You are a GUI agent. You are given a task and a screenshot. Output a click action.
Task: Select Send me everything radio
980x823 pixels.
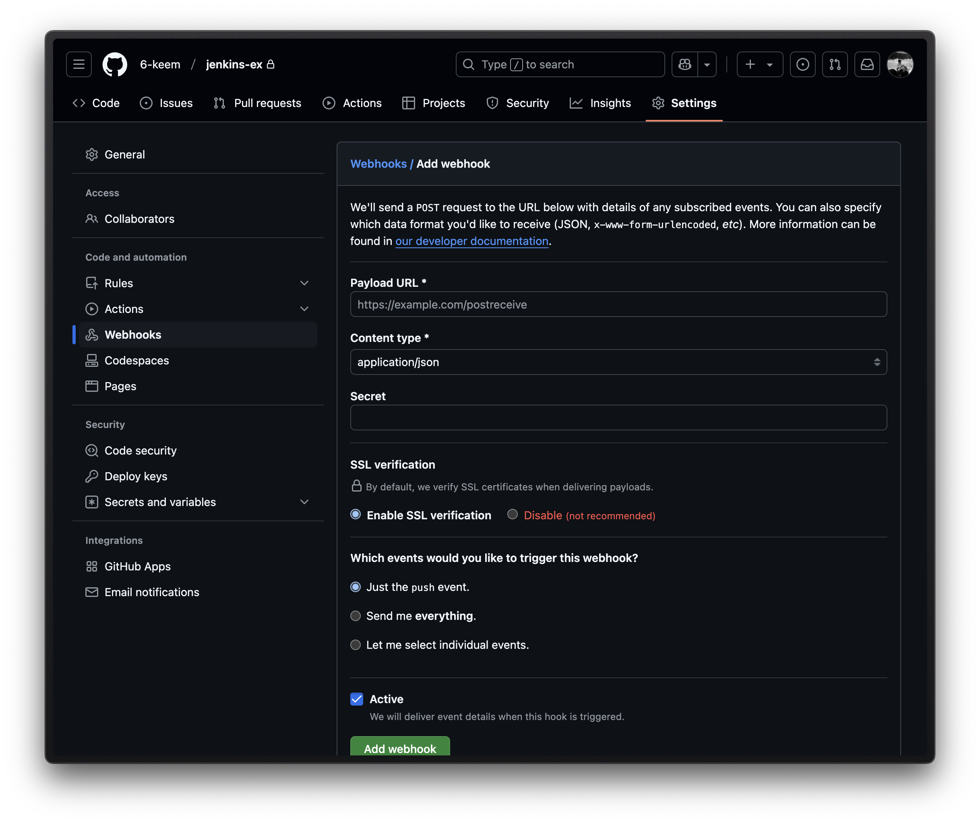point(355,616)
